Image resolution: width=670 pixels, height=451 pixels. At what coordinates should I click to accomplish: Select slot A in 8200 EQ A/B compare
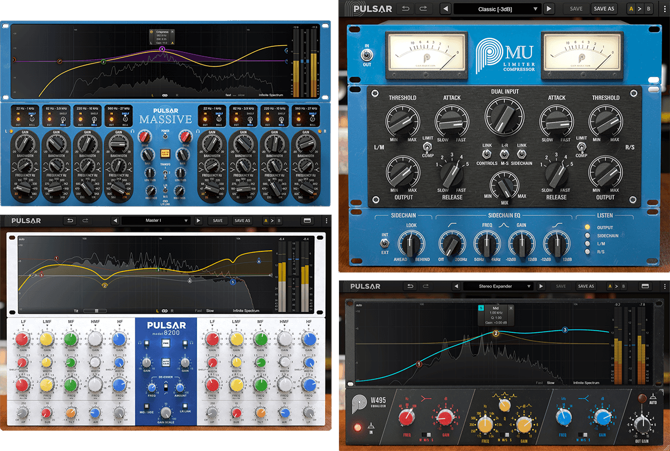(266, 221)
